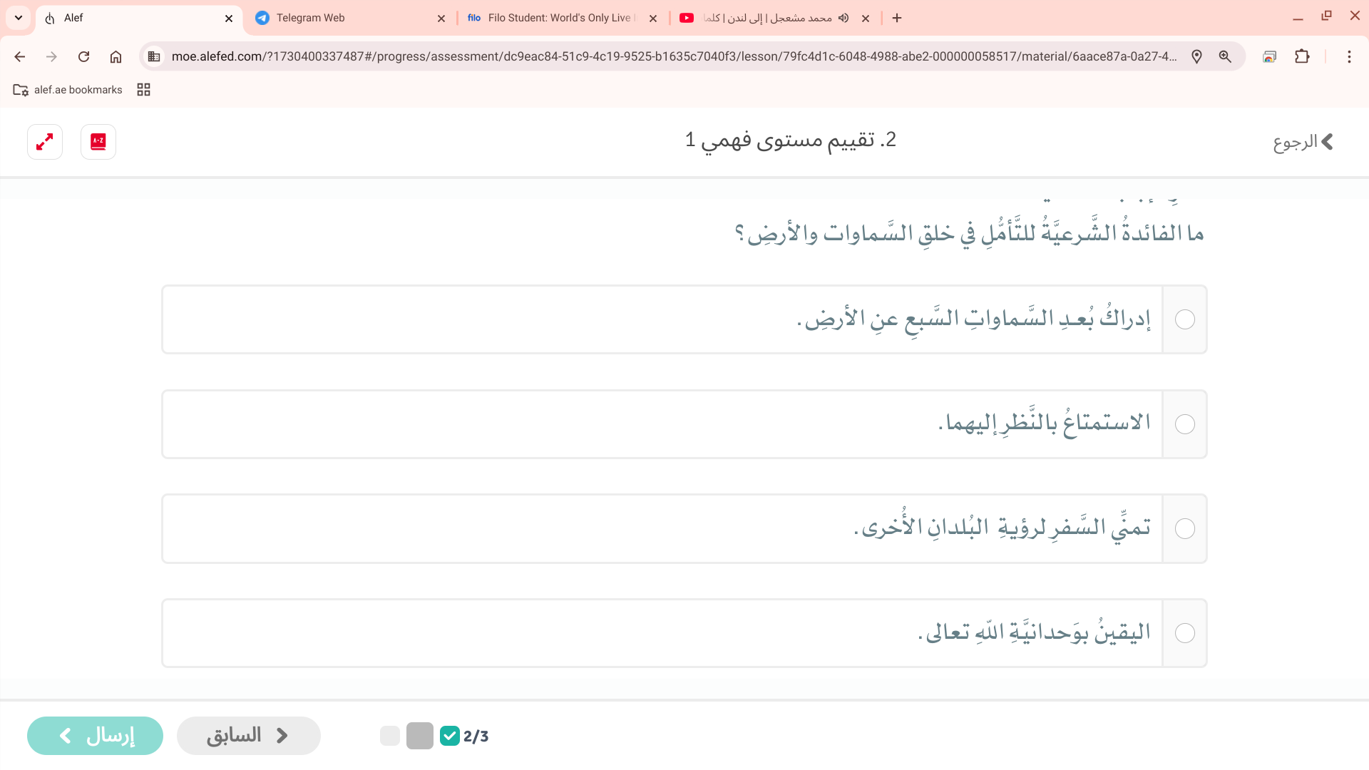
Task: Open the bookmark apps grid icon
Action: click(143, 89)
